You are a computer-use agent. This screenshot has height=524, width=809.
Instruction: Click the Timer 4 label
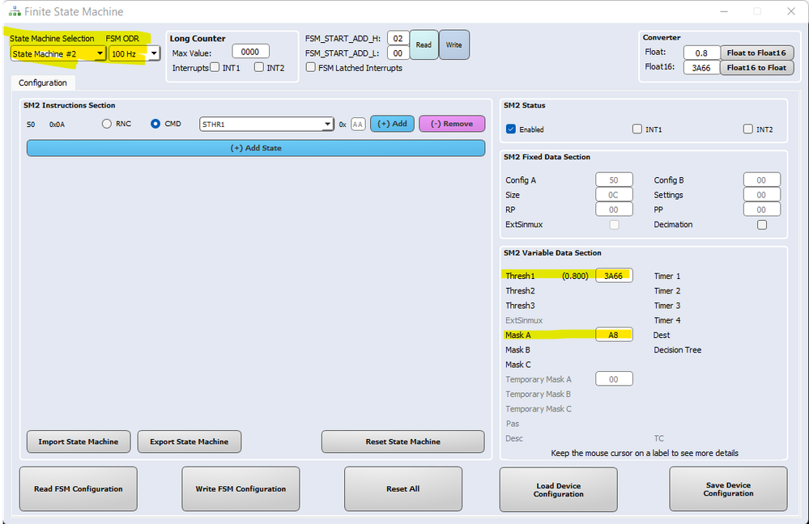point(667,320)
